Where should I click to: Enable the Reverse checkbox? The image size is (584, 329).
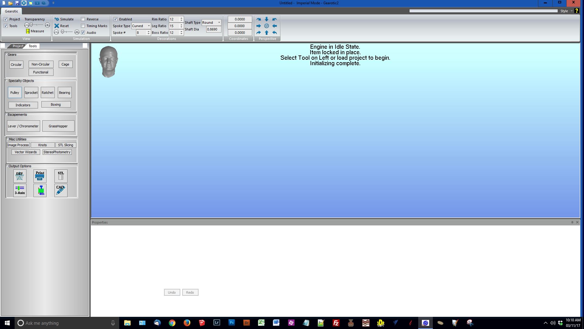click(x=83, y=19)
